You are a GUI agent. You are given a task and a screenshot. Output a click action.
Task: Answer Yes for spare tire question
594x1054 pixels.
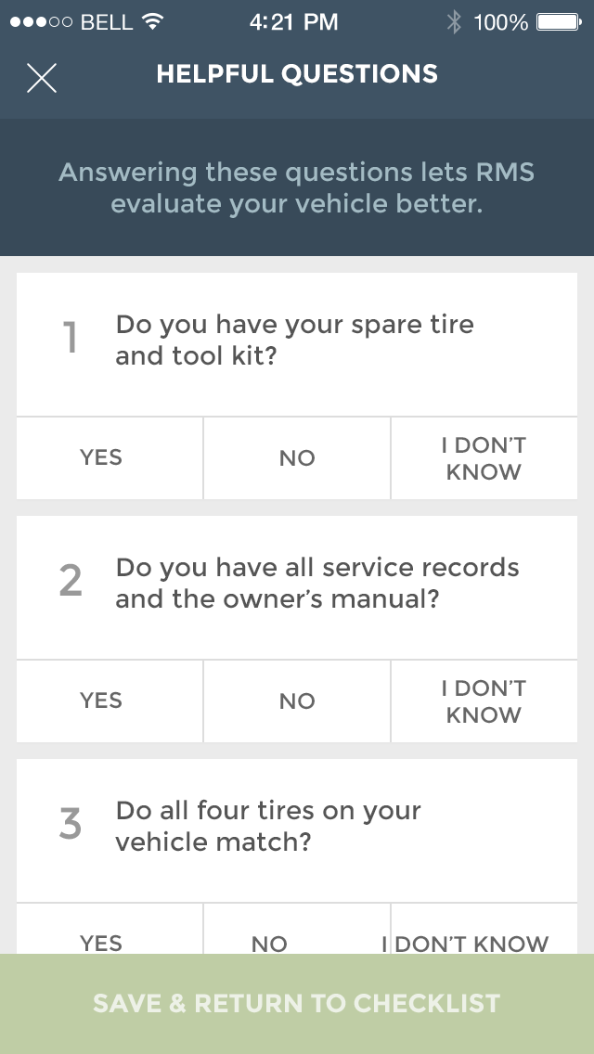coord(101,457)
